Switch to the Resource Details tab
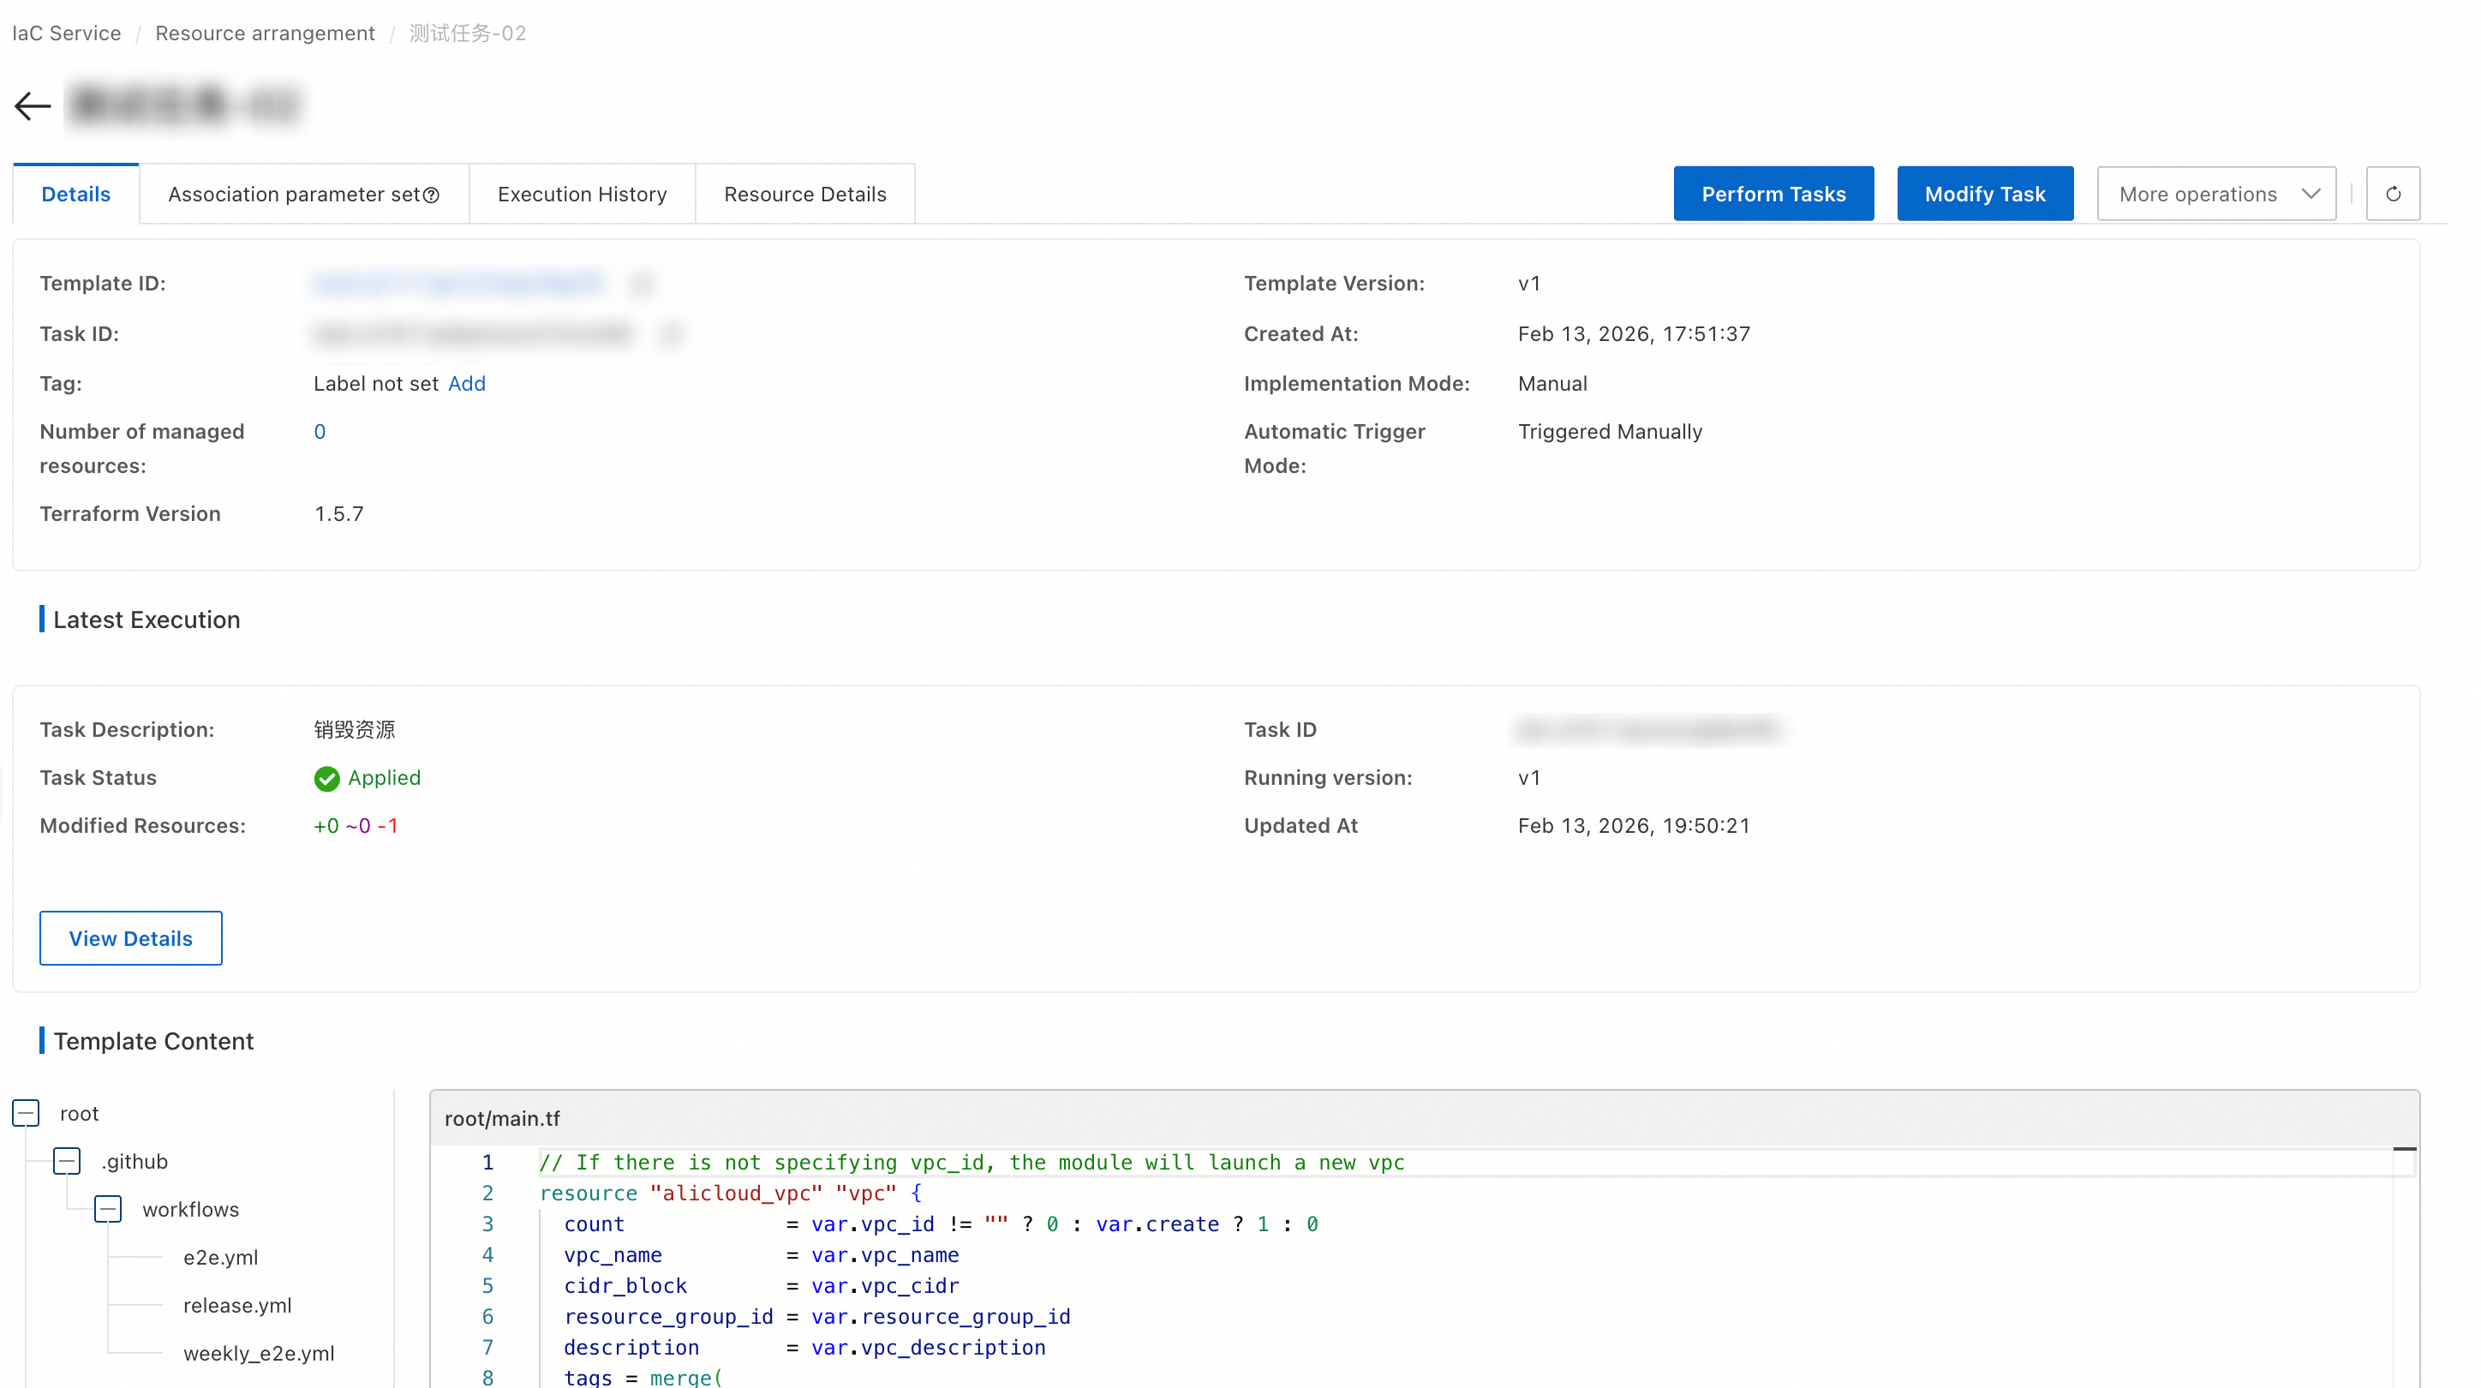Screen dimensions: 2481x1388 pos(805,194)
